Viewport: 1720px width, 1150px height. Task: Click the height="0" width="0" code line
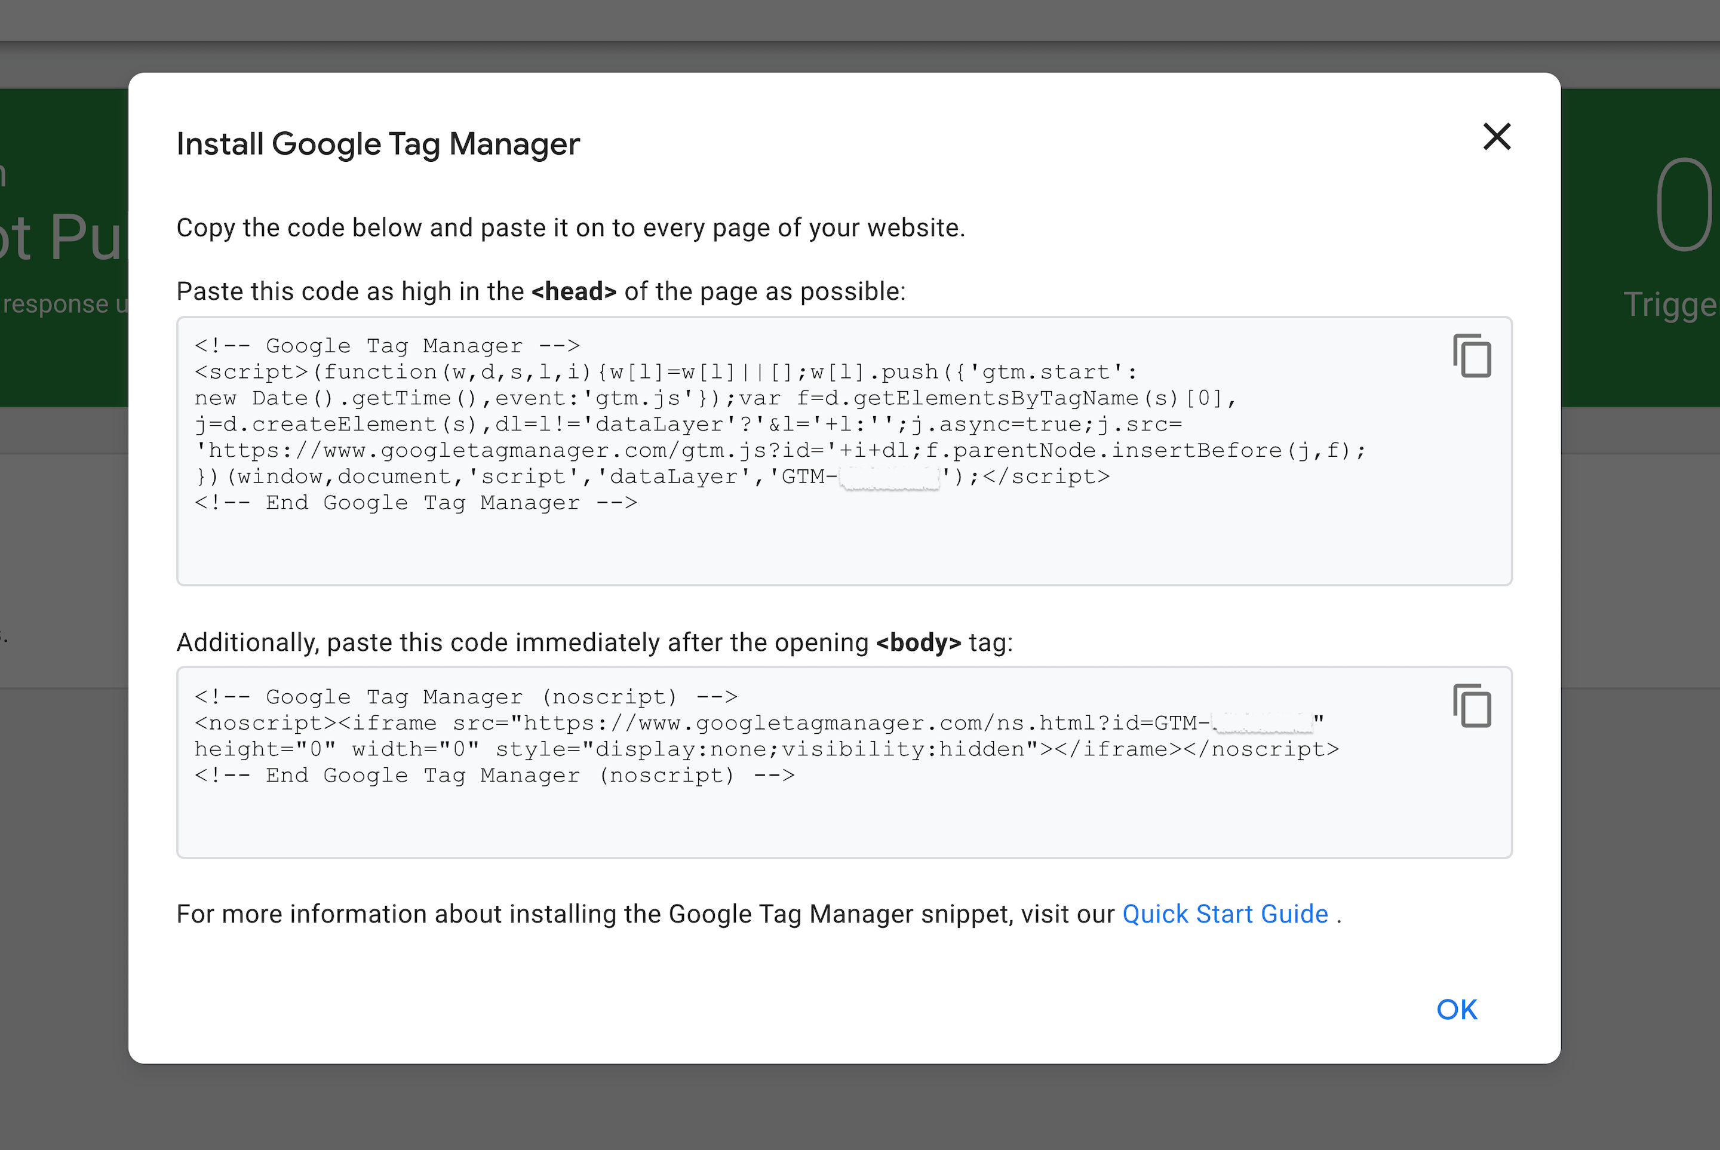point(766,749)
